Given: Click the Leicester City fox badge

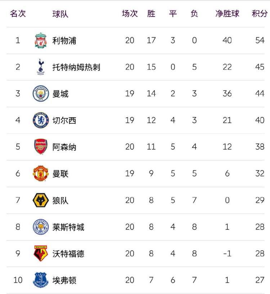Looking at the screenshot, I should (x=41, y=227).
